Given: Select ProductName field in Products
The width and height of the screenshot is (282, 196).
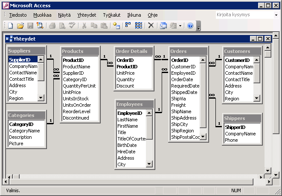Looking at the screenshot, I should (x=80, y=67).
